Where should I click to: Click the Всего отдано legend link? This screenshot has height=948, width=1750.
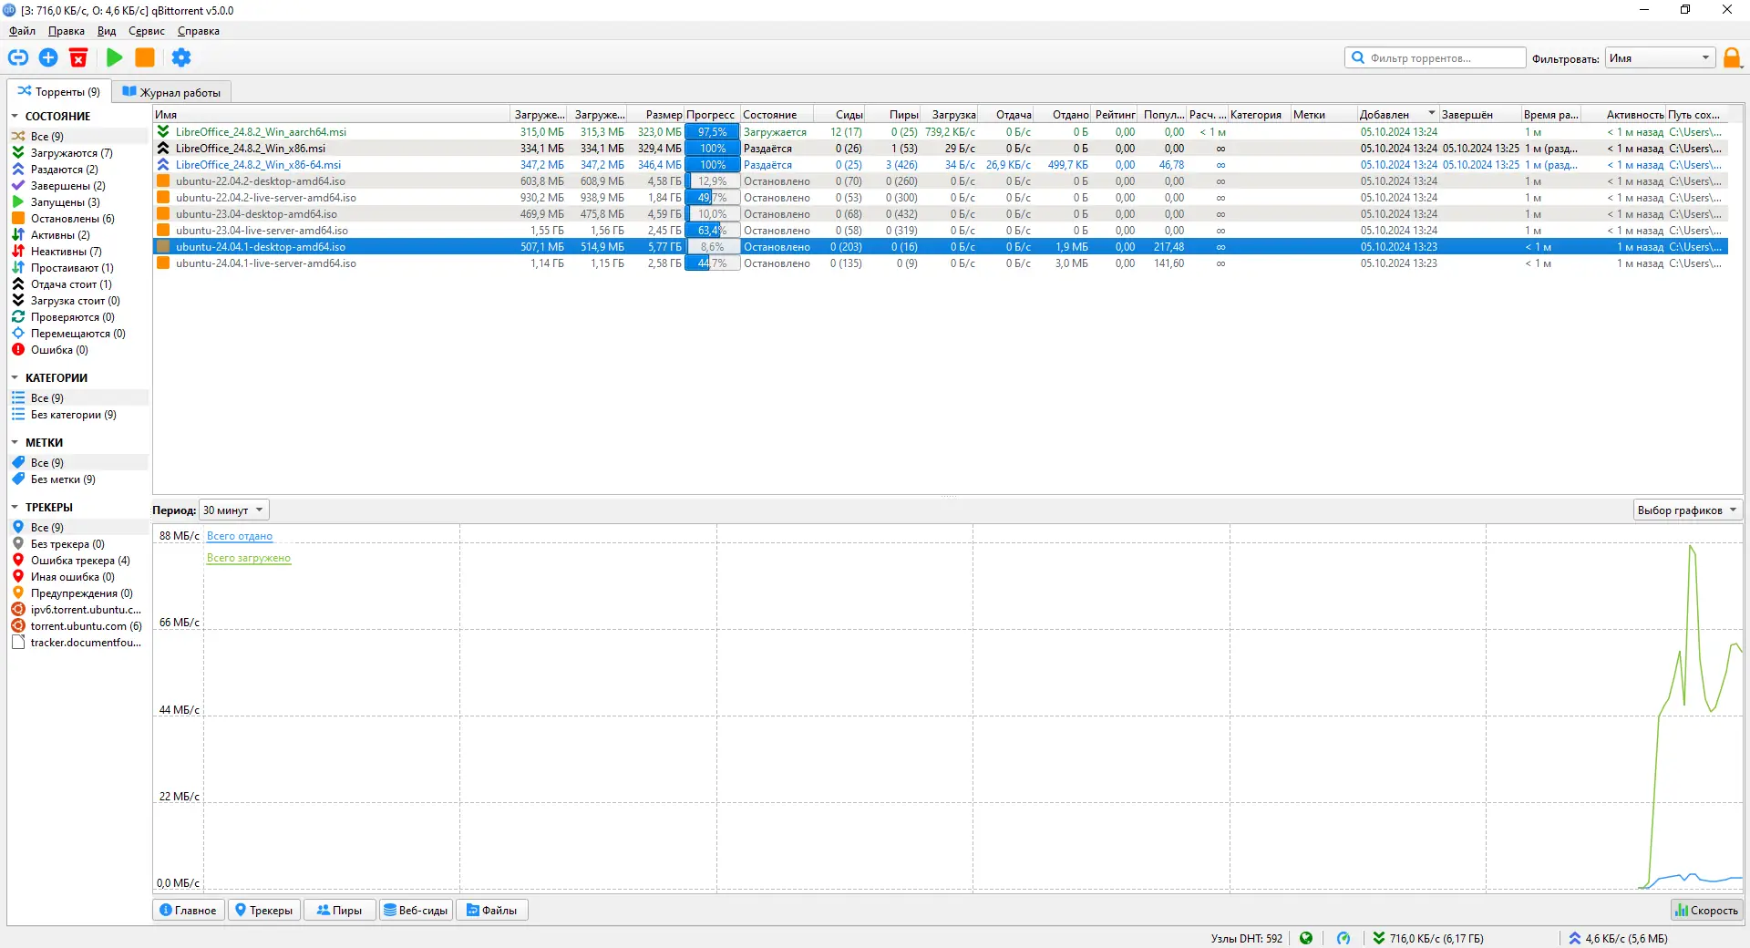tap(240, 536)
